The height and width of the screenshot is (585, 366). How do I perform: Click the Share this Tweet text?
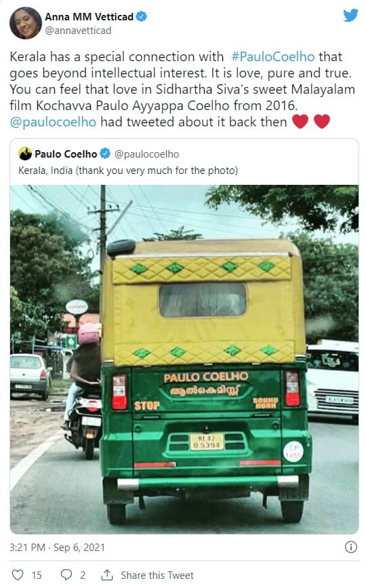coord(157,575)
